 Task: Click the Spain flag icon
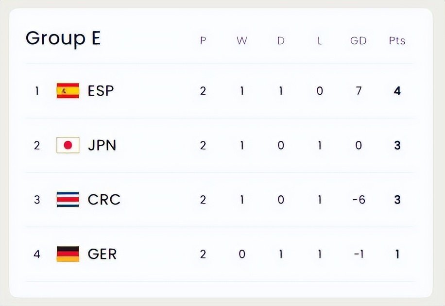(68, 91)
